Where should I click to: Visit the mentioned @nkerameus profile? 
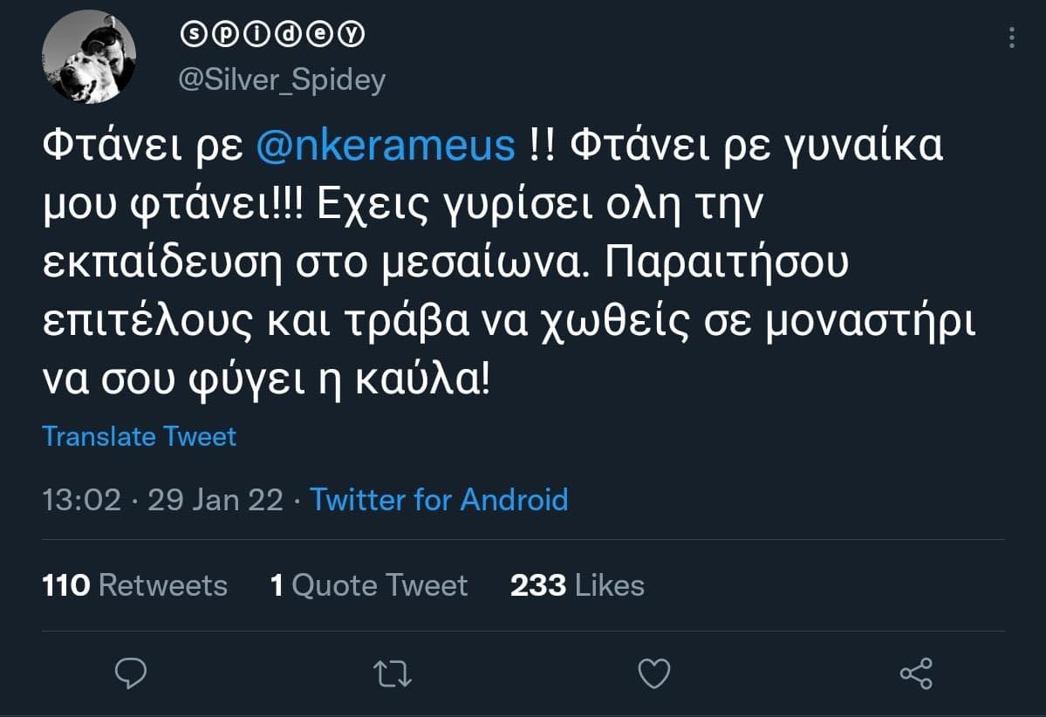tap(386, 146)
